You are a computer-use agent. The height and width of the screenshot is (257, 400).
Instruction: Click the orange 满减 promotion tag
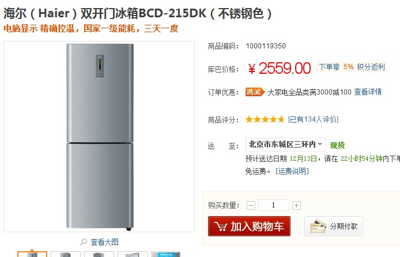[x=254, y=92]
